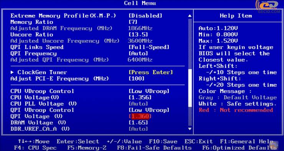Click the F1:General Help hint
This screenshot has width=284, height=151.
[247, 141]
